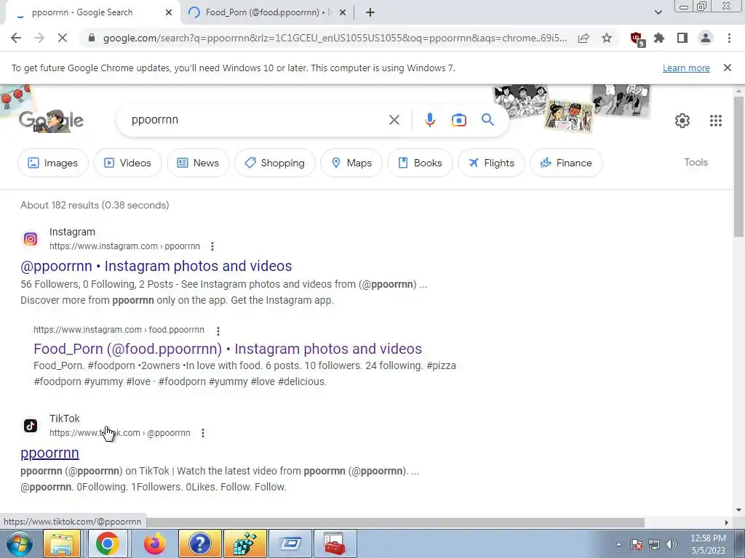Bookmark this tab with star icon
This screenshot has width=745, height=558.
click(607, 38)
